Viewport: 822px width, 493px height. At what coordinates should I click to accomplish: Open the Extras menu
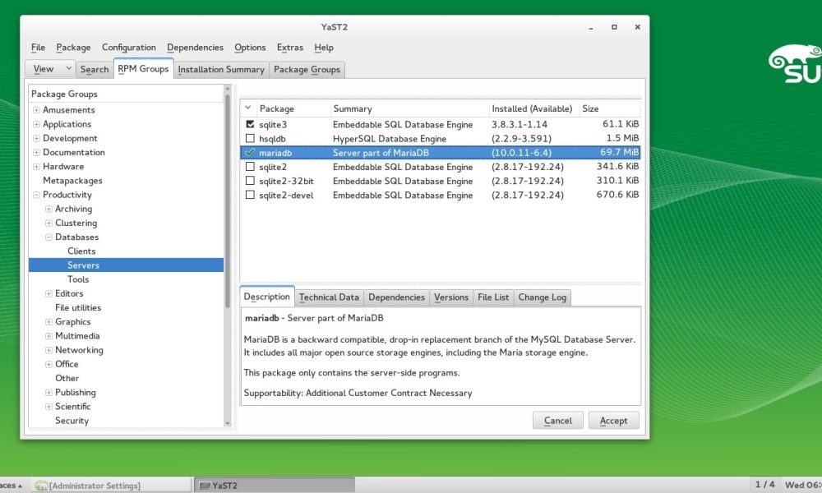point(290,48)
